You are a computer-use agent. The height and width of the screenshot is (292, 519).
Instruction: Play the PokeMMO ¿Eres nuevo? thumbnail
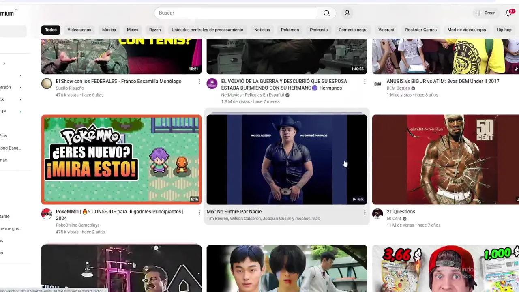pyautogui.click(x=121, y=159)
